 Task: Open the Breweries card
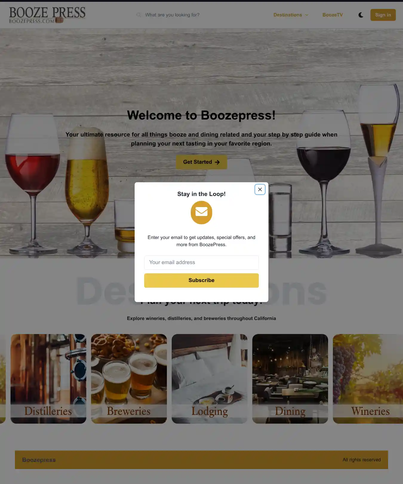129,379
